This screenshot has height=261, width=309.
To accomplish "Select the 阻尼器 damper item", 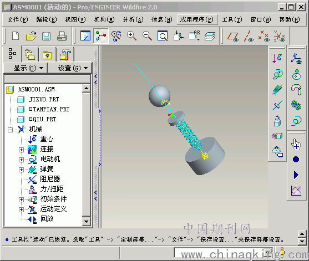I will [x=50, y=179].
